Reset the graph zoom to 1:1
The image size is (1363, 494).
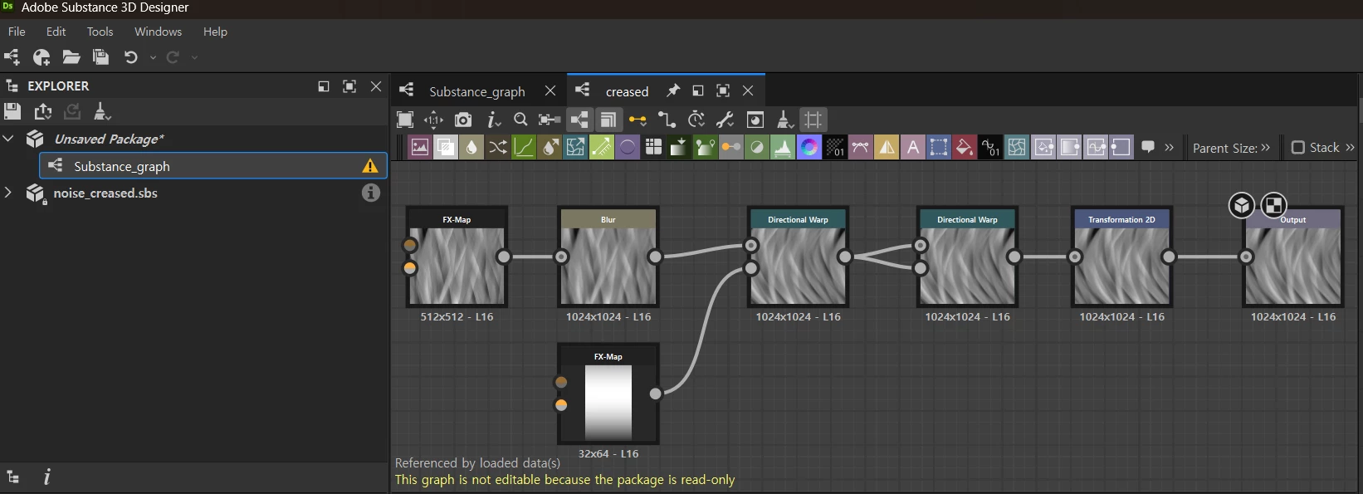pos(433,120)
